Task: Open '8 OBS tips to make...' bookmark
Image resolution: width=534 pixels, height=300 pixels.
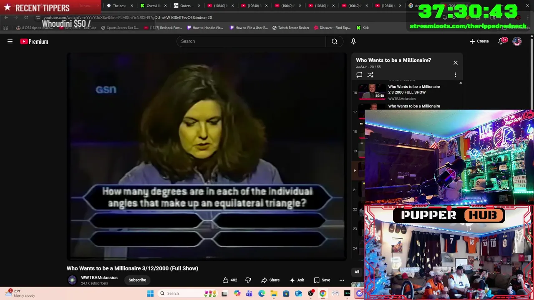Action: [34, 27]
